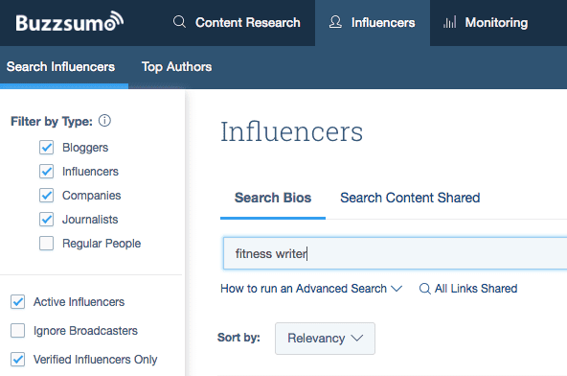Enable the Regular People checkbox
This screenshot has width=567, height=376.
point(46,244)
